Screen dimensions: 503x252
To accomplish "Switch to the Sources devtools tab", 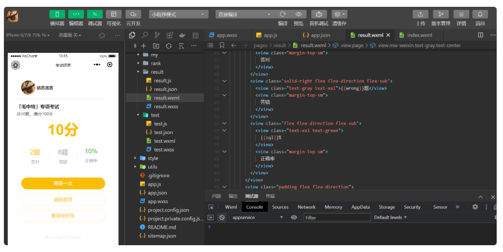I will pyautogui.click(x=280, y=207).
